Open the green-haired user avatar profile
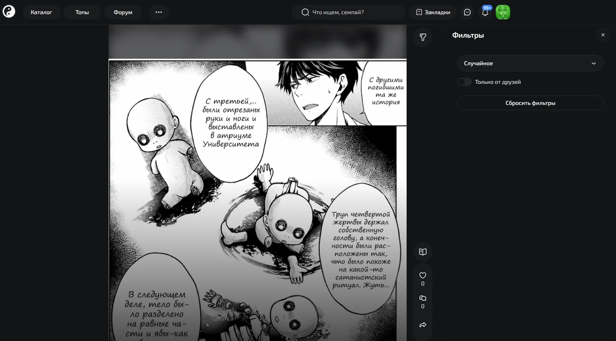 503,12
